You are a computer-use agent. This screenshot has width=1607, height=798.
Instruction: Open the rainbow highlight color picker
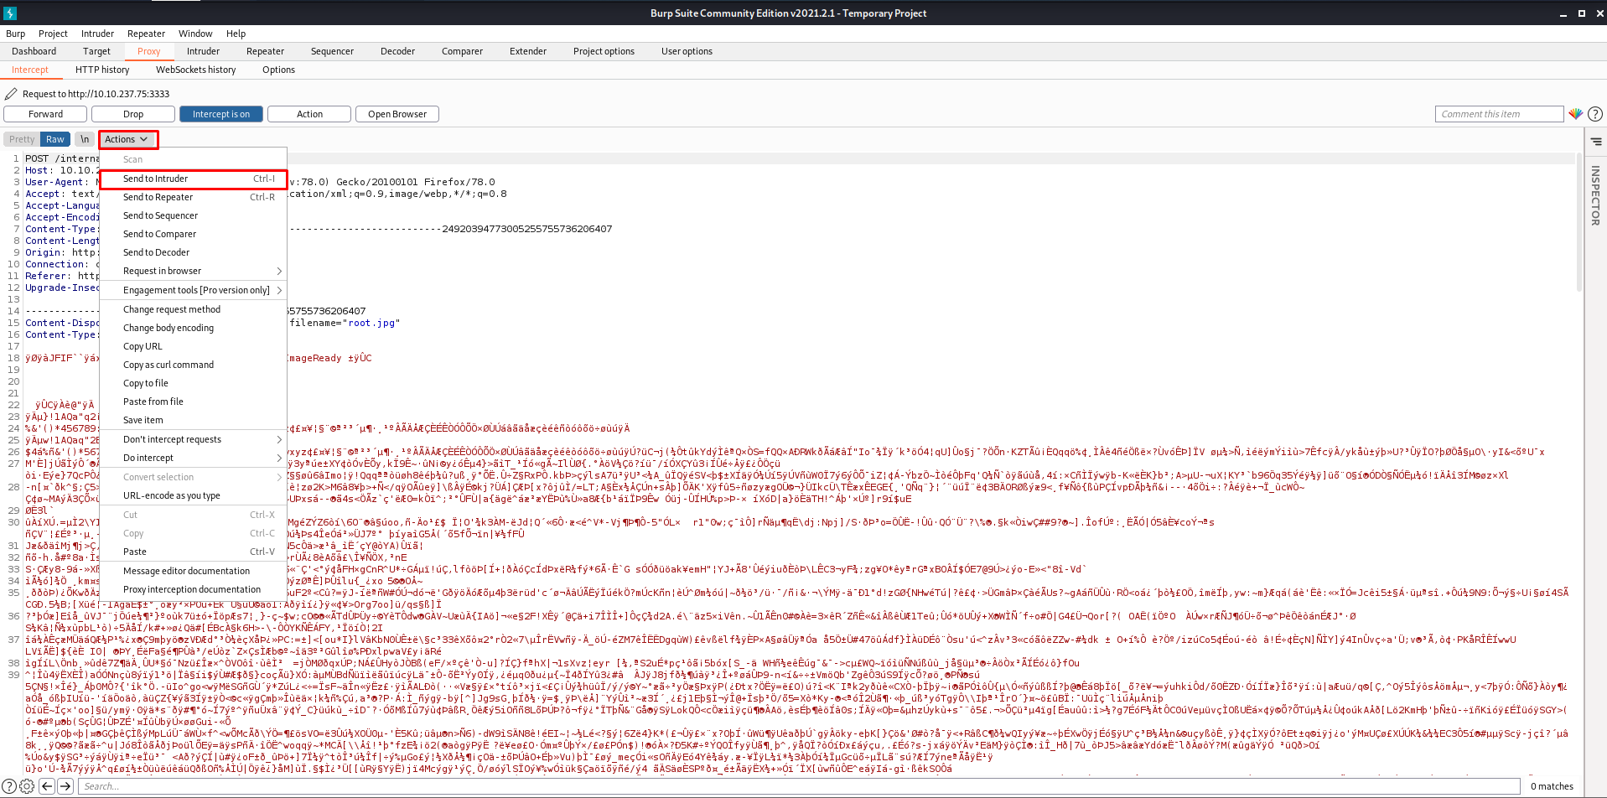click(x=1576, y=114)
